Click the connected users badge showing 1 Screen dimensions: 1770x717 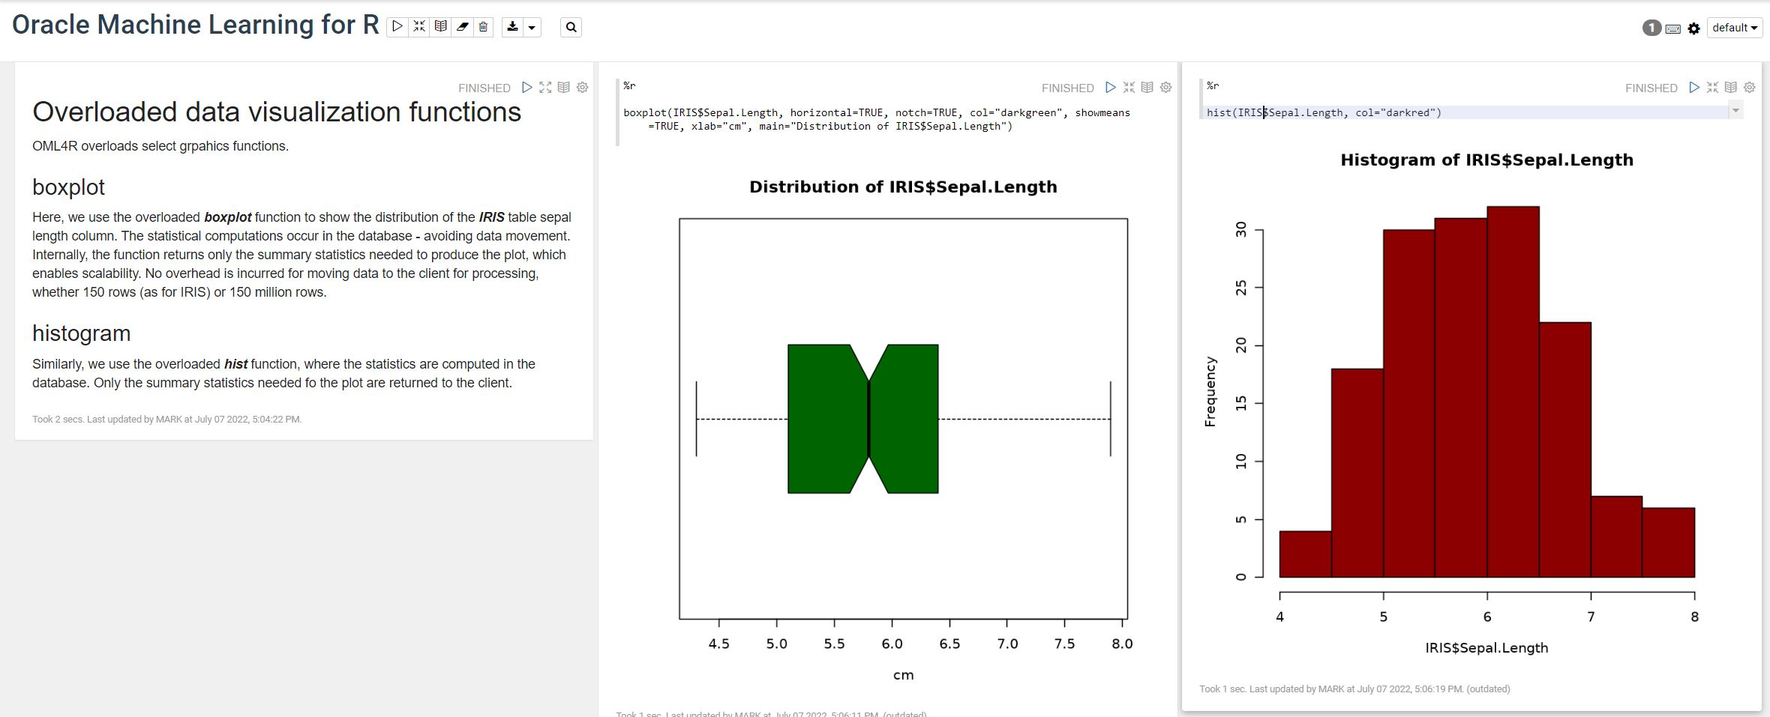[1651, 28]
